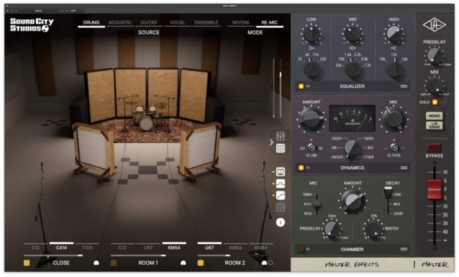Select the ROOM 2 omni pattern circle
459x277 pixels.
tap(271, 263)
